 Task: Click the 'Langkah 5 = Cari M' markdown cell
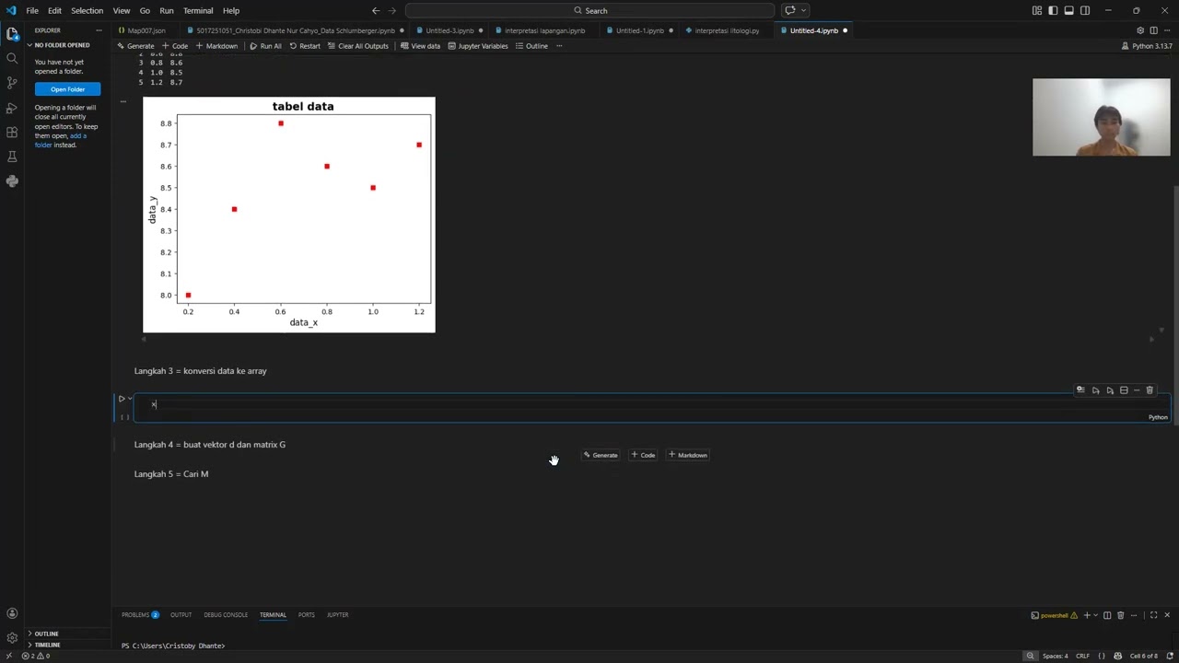pyautogui.click(x=171, y=474)
